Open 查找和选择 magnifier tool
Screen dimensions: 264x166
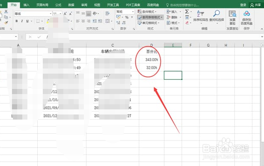click(x=217, y=17)
